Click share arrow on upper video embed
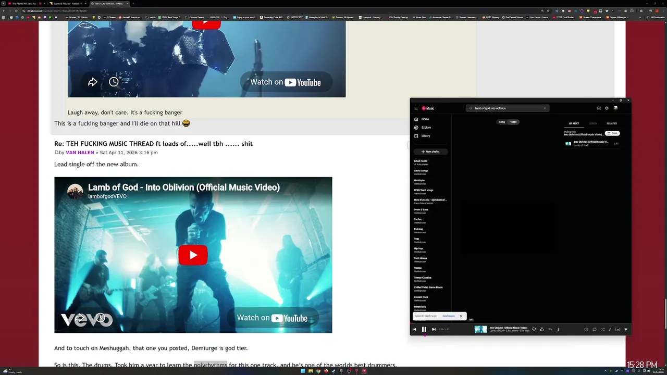 click(92, 82)
